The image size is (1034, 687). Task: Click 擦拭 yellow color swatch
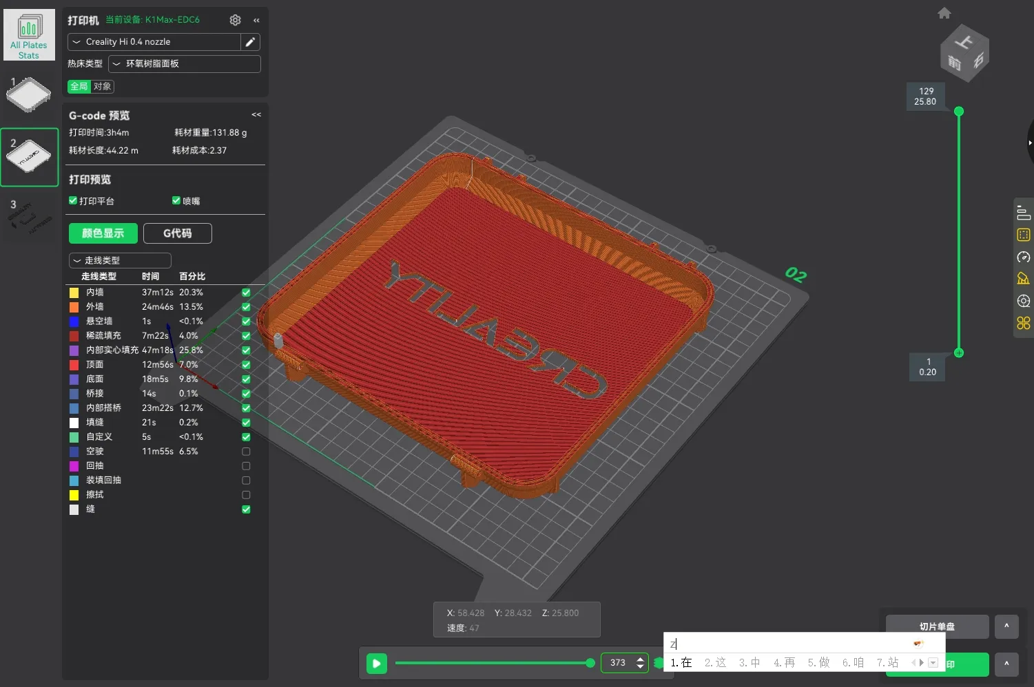point(74,495)
